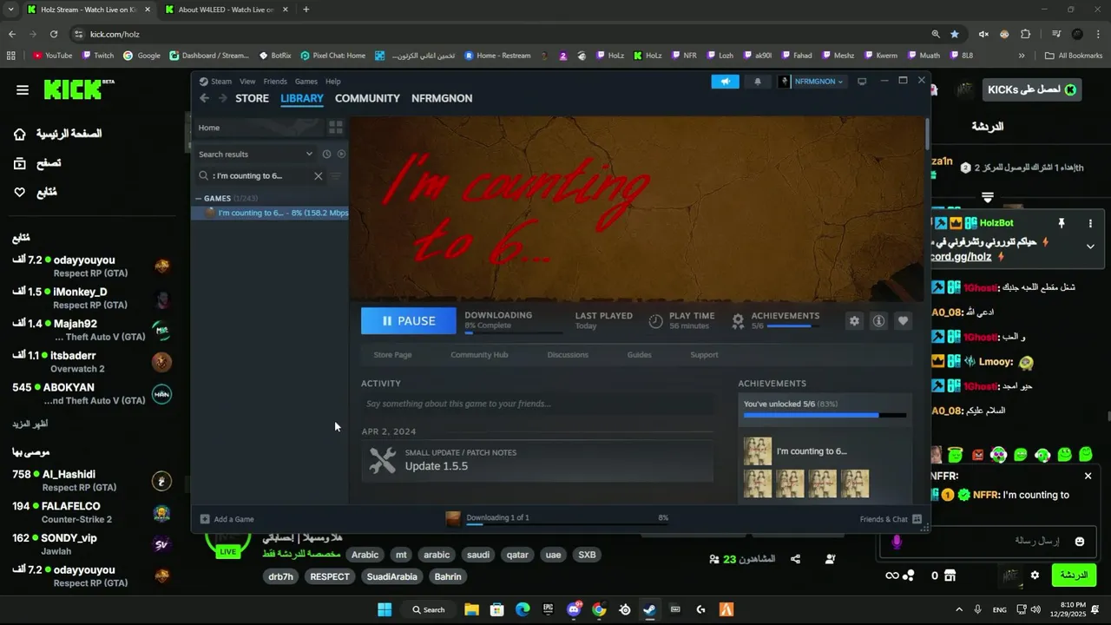Open emoji picker in Kick chat
This screenshot has width=1111, height=625.
point(1079,541)
